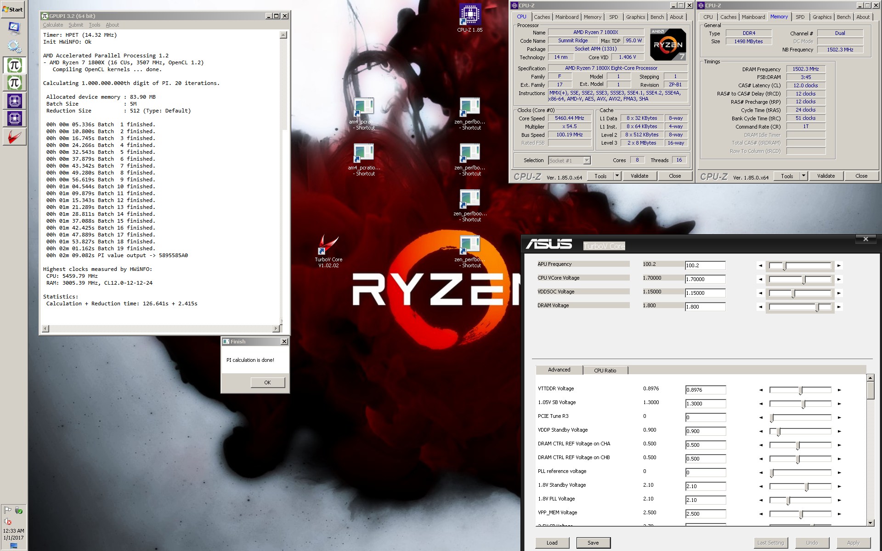Open the CPU-Z 1.85 desktop icon
The width and height of the screenshot is (882, 551).
(x=469, y=18)
